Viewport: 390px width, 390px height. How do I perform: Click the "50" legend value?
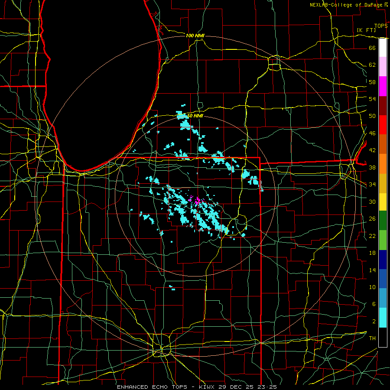tap(372, 116)
